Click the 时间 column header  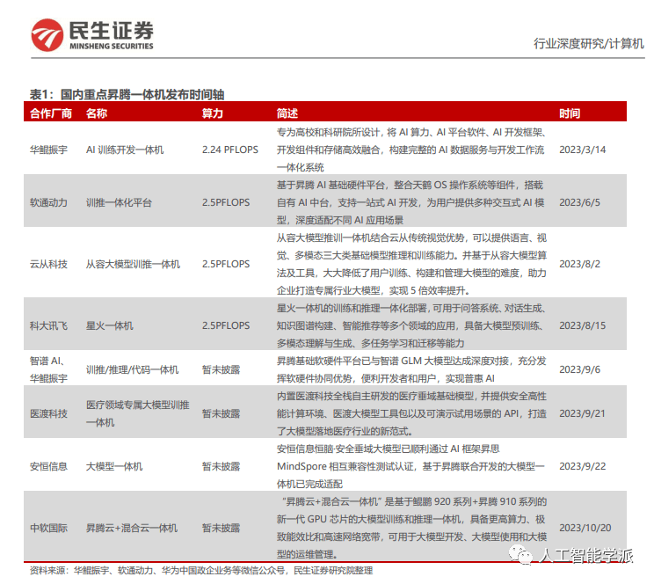point(570,113)
